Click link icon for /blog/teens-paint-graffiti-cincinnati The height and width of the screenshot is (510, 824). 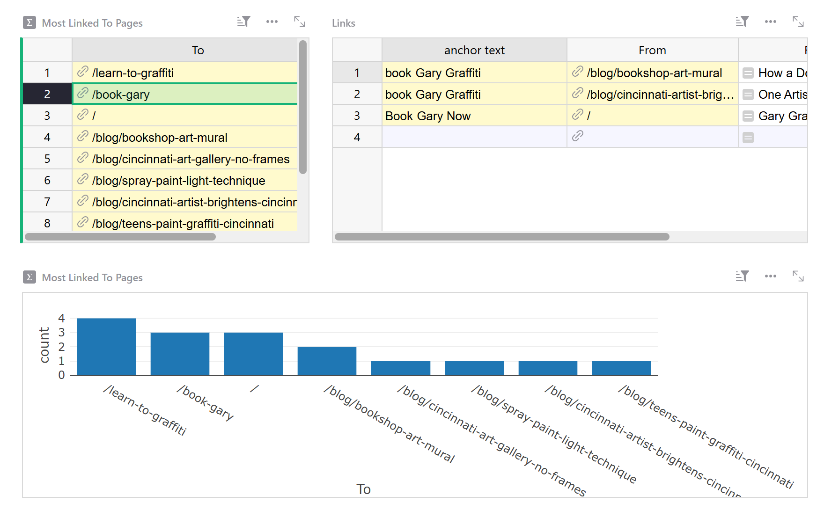coord(83,222)
